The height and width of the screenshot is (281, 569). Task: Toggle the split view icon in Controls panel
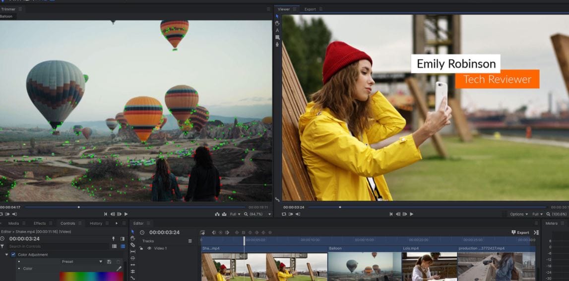tap(123, 238)
